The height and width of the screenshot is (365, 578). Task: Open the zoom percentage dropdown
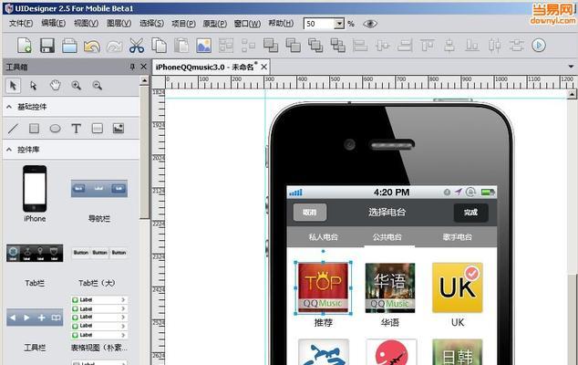coord(339,24)
